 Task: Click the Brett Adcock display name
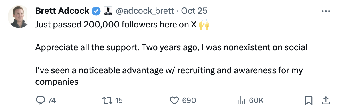[62, 11]
